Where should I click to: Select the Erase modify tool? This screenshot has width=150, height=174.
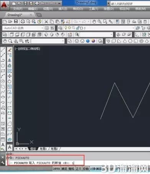[10, 49]
